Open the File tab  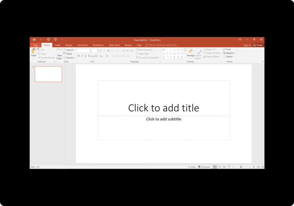pos(35,45)
